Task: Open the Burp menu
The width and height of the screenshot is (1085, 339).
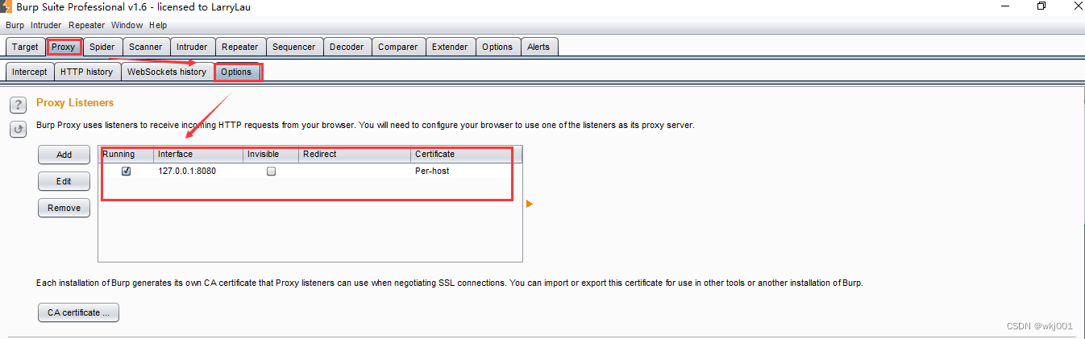Action: tap(15, 25)
